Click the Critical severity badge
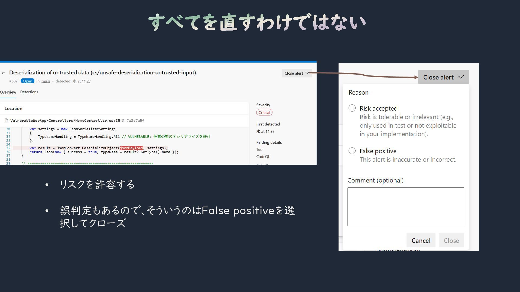Screen dimensions: 520x292 264,112
